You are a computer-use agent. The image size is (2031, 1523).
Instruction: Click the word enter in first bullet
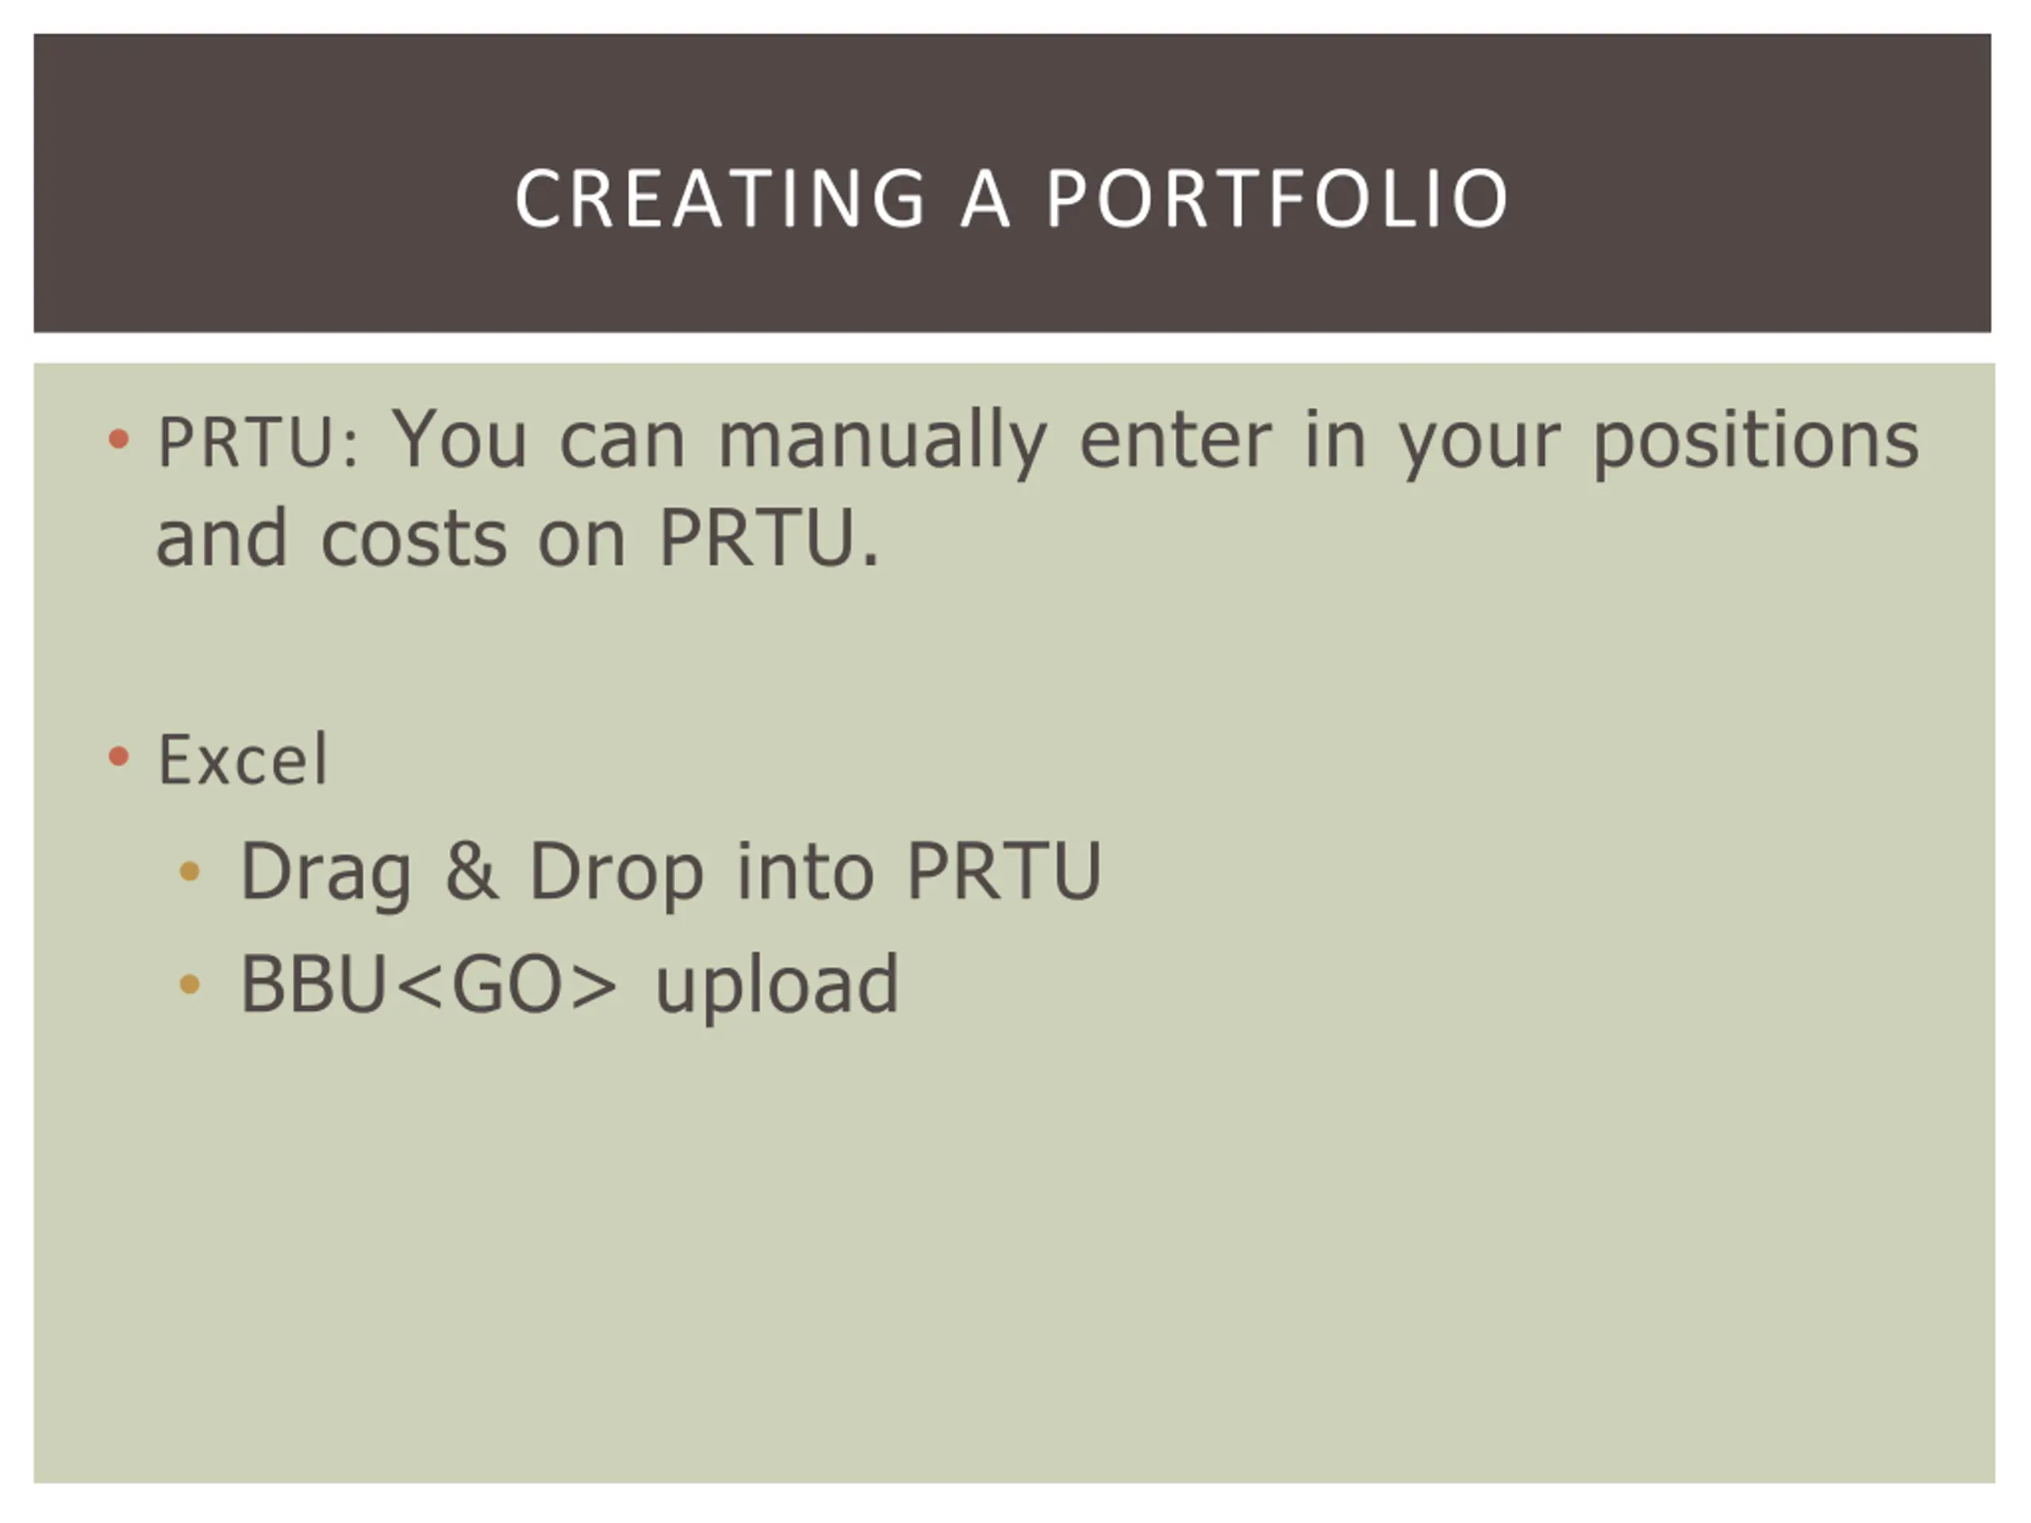coord(1175,442)
